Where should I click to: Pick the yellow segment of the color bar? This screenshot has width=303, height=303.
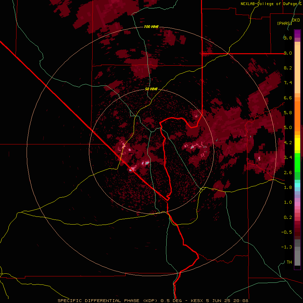click(x=297, y=144)
